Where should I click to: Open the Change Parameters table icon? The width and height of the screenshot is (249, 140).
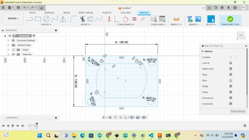click(162, 19)
